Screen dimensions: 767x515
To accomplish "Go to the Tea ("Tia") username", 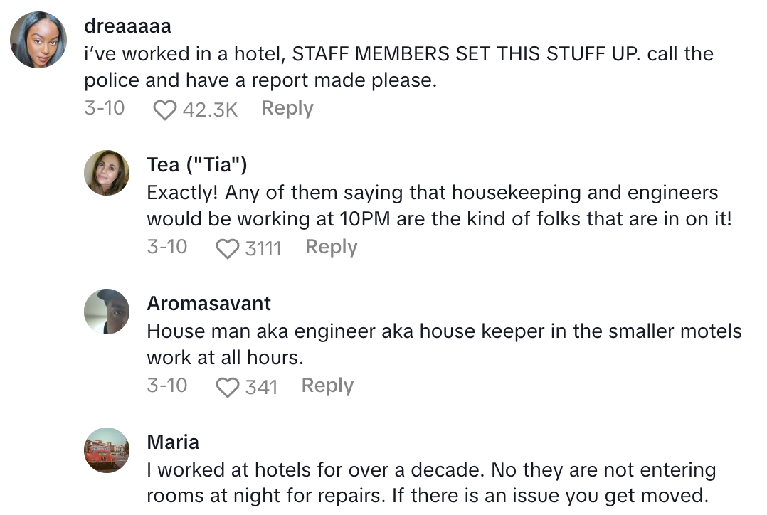I will click(197, 165).
